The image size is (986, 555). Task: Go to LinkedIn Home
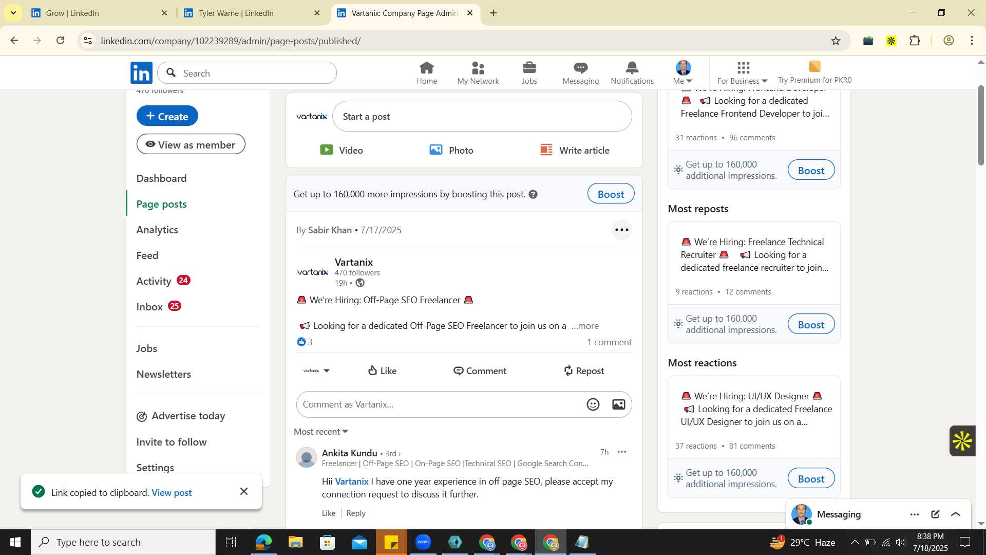(x=426, y=73)
